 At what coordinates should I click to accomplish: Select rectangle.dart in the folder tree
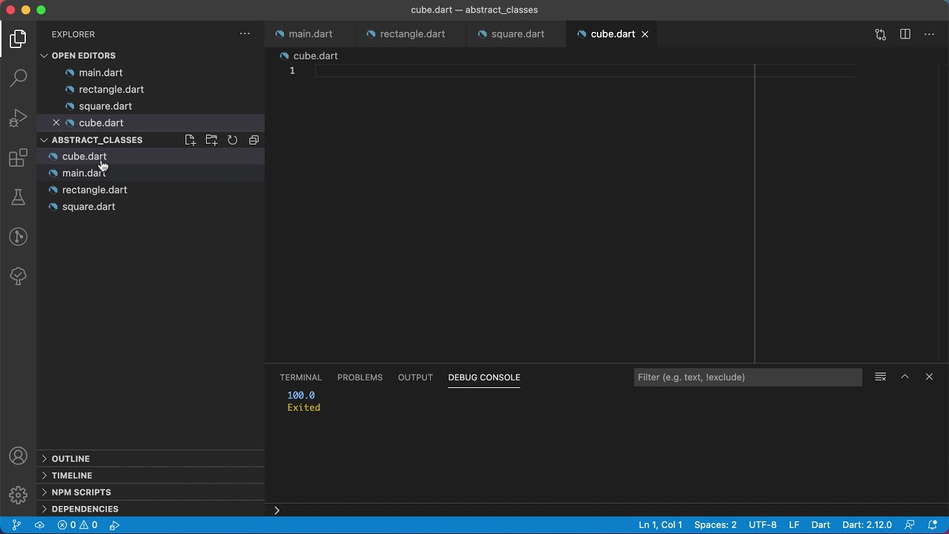(151, 190)
